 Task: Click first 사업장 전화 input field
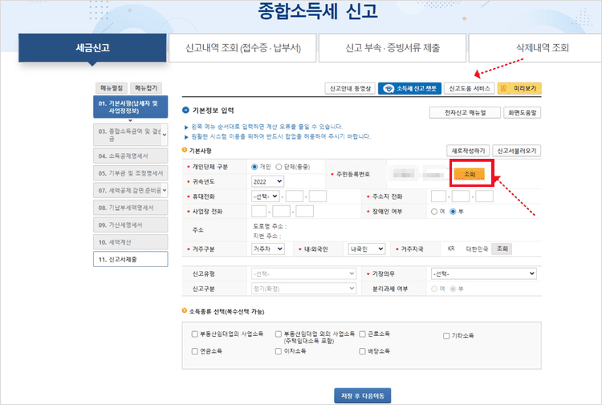point(258,211)
